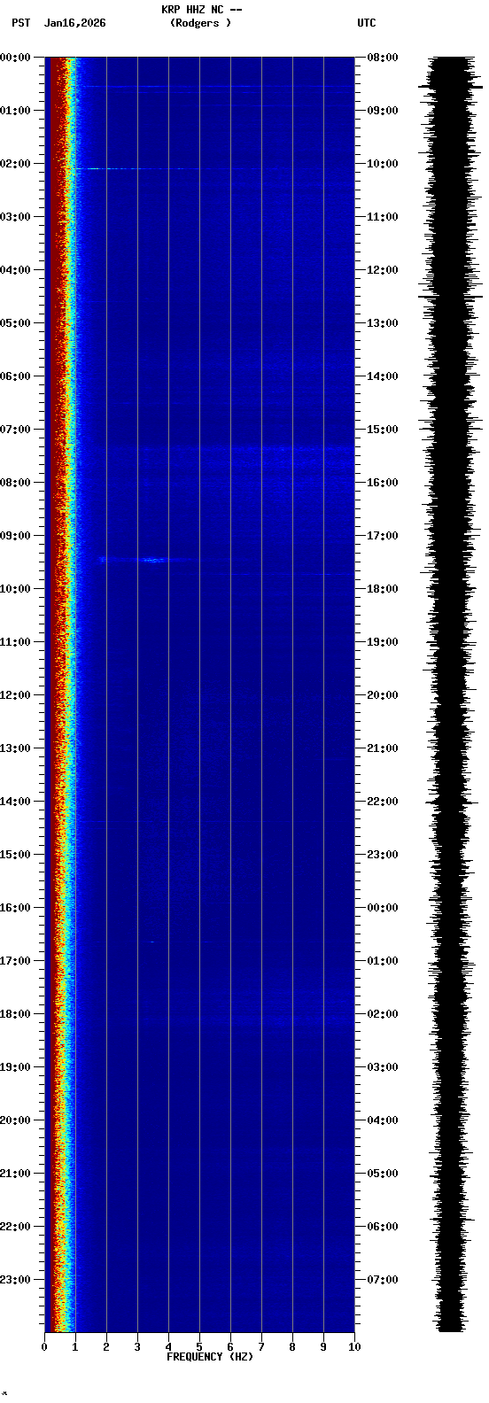The height and width of the screenshot is (1403, 489).
Task: Click the PST '01:00' time label
Action: [x=15, y=111]
